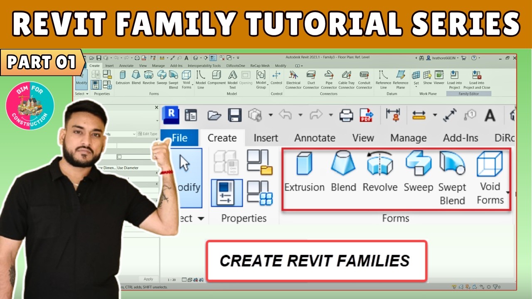532x299 pixels.
Task: Click the enlarged Text 'A' icon
Action: coord(490,115)
